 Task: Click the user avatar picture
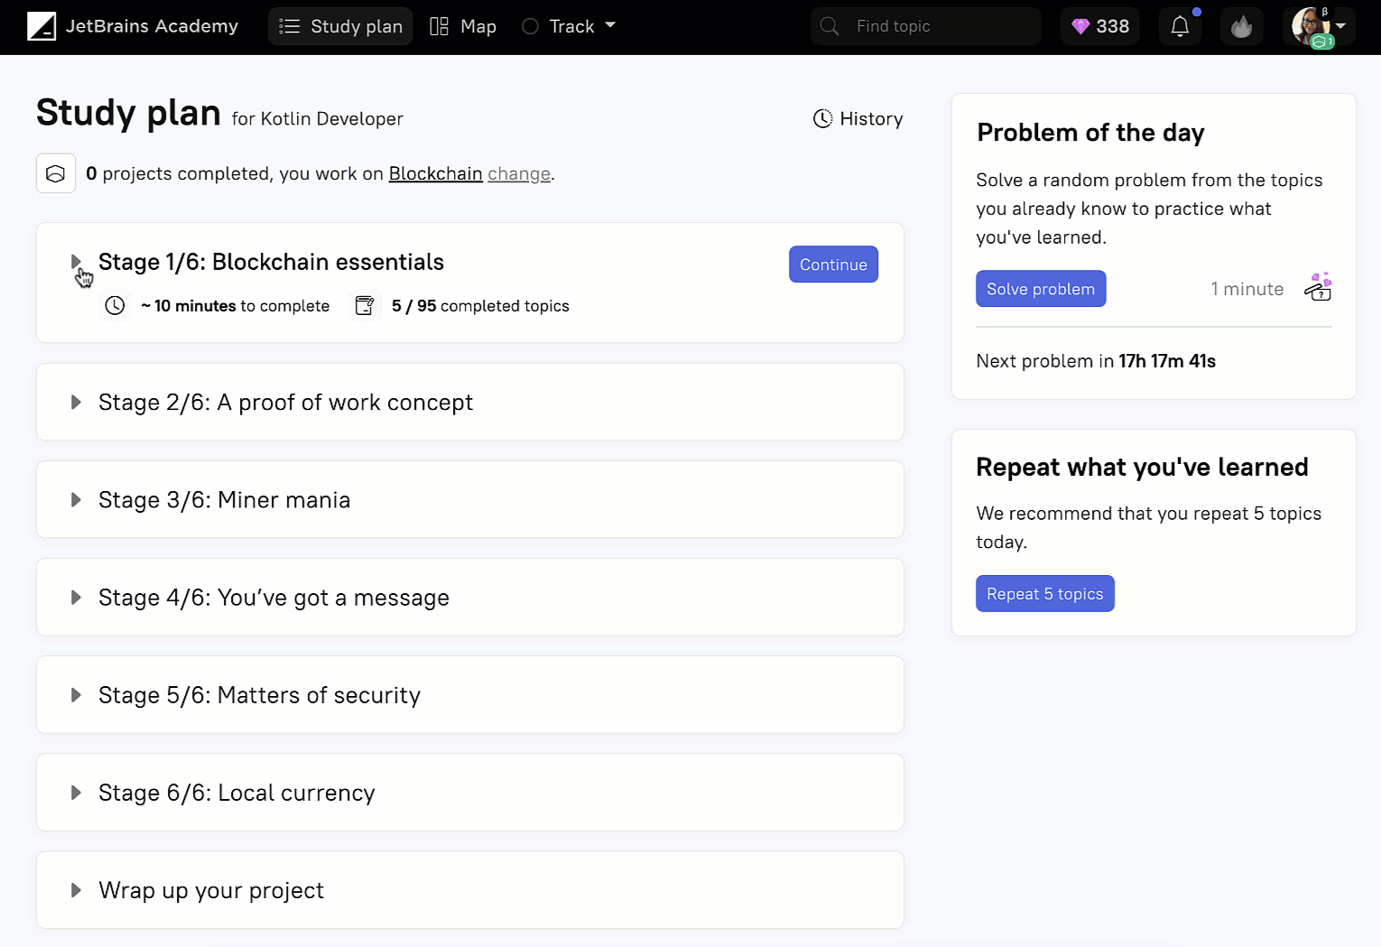pos(1310,25)
